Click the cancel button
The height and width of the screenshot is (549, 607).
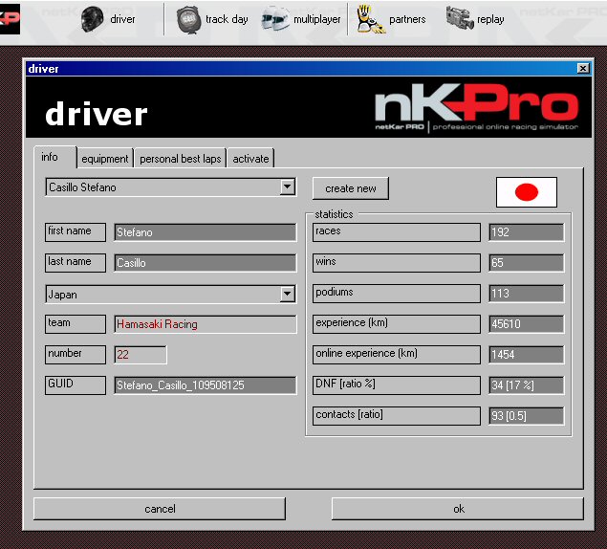tap(160, 509)
